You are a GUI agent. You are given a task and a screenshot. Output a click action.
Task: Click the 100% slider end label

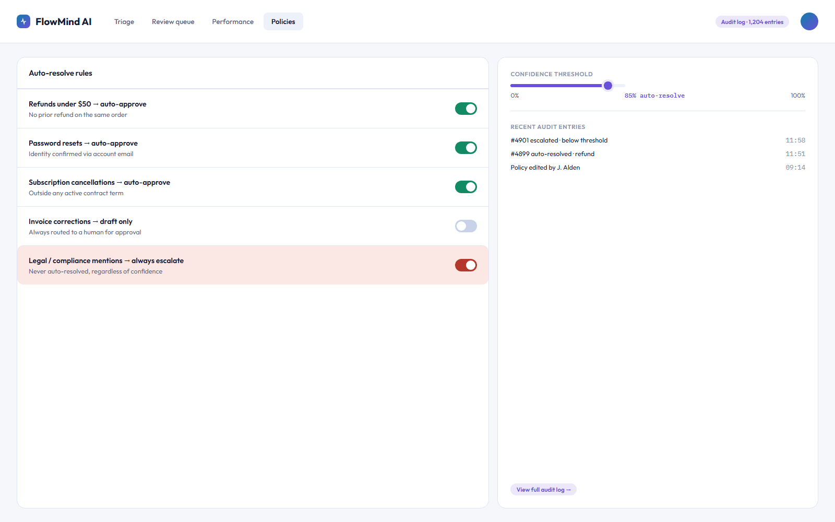click(x=798, y=96)
